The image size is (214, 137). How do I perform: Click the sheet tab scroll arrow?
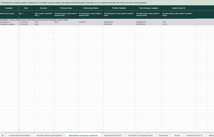coord(3,135)
